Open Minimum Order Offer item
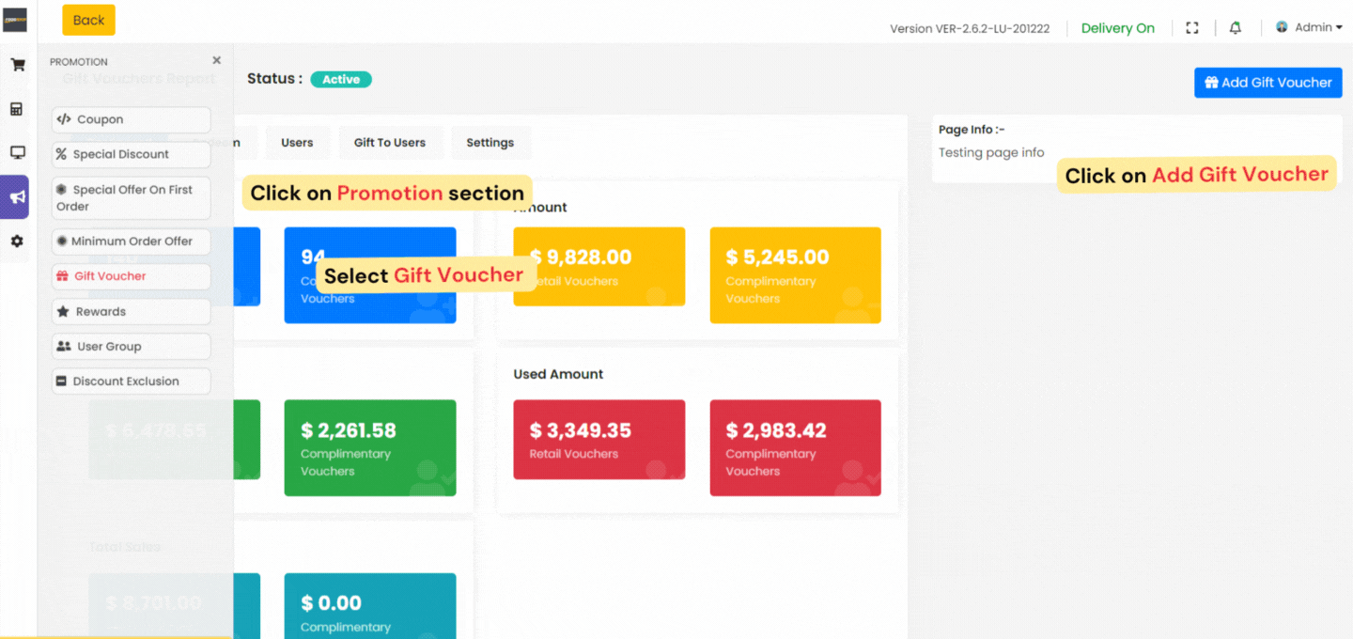Viewport: 1353px width, 639px height. pyautogui.click(x=131, y=241)
